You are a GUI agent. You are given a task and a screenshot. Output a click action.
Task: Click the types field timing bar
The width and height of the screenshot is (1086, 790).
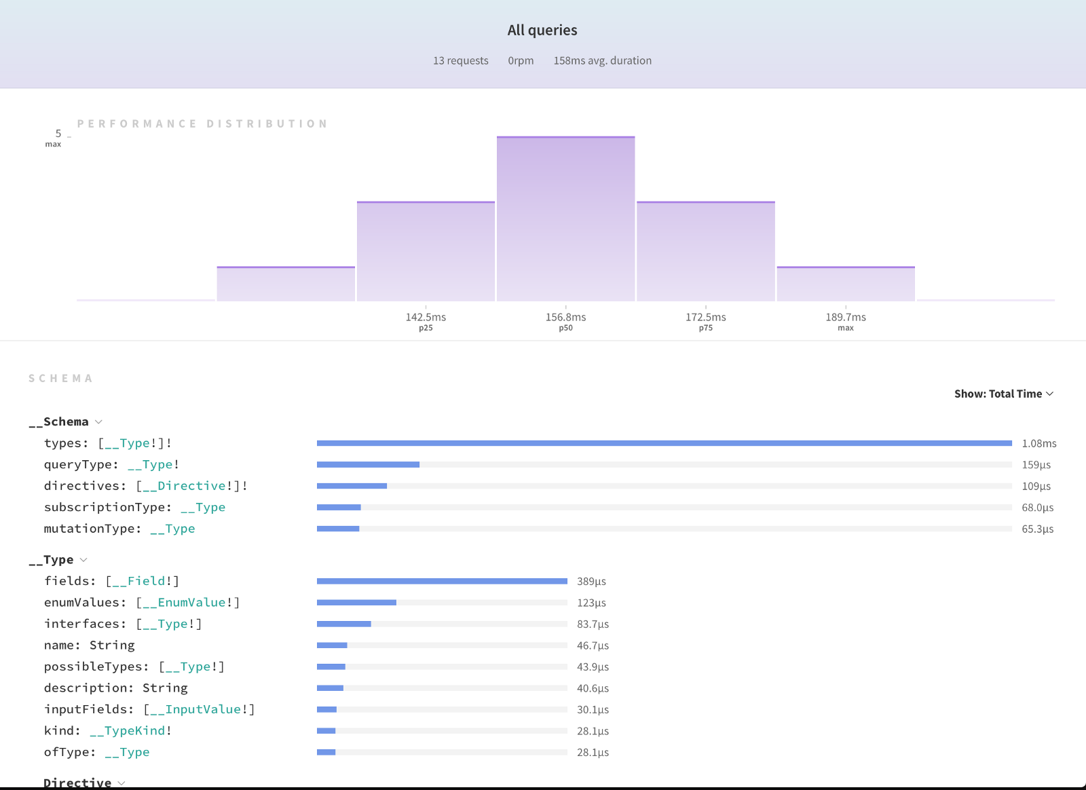click(x=664, y=443)
